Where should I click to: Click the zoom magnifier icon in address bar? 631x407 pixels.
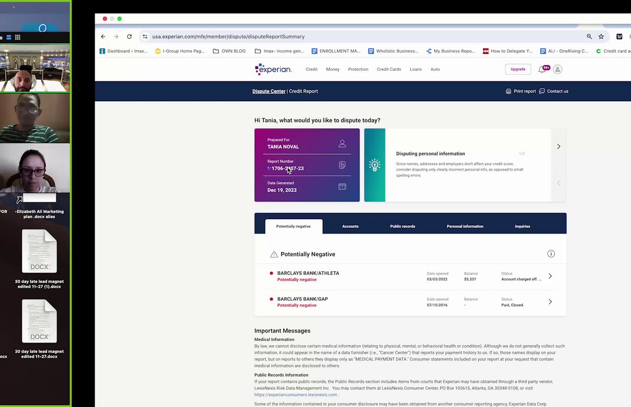(589, 36)
